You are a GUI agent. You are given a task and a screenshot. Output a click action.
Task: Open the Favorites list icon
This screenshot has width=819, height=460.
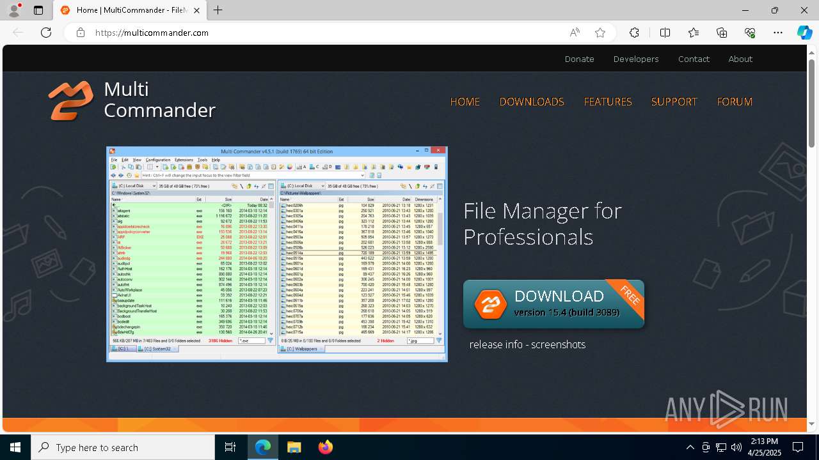(694, 33)
